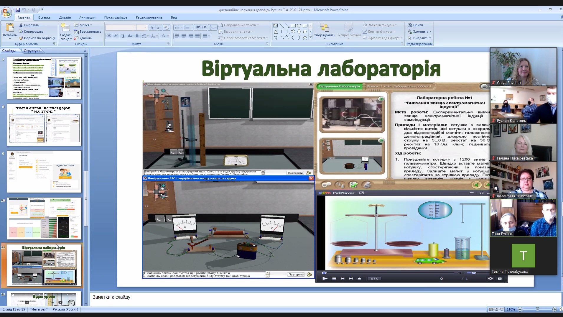Viewport: 563px width, 317px height.
Task: Open the round Office button menu
Action: [6, 12]
